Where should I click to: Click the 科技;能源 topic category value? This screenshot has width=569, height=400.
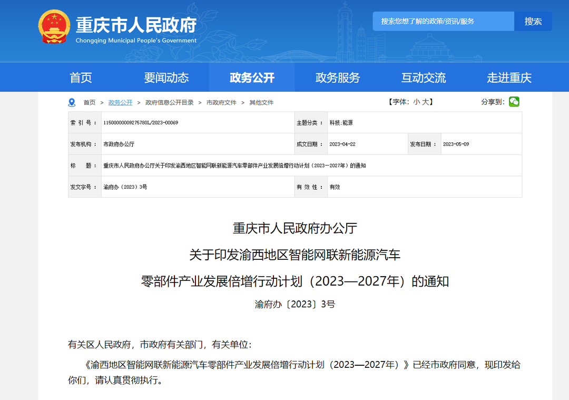pos(341,123)
